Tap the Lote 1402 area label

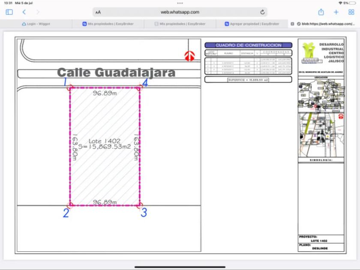[105, 144]
